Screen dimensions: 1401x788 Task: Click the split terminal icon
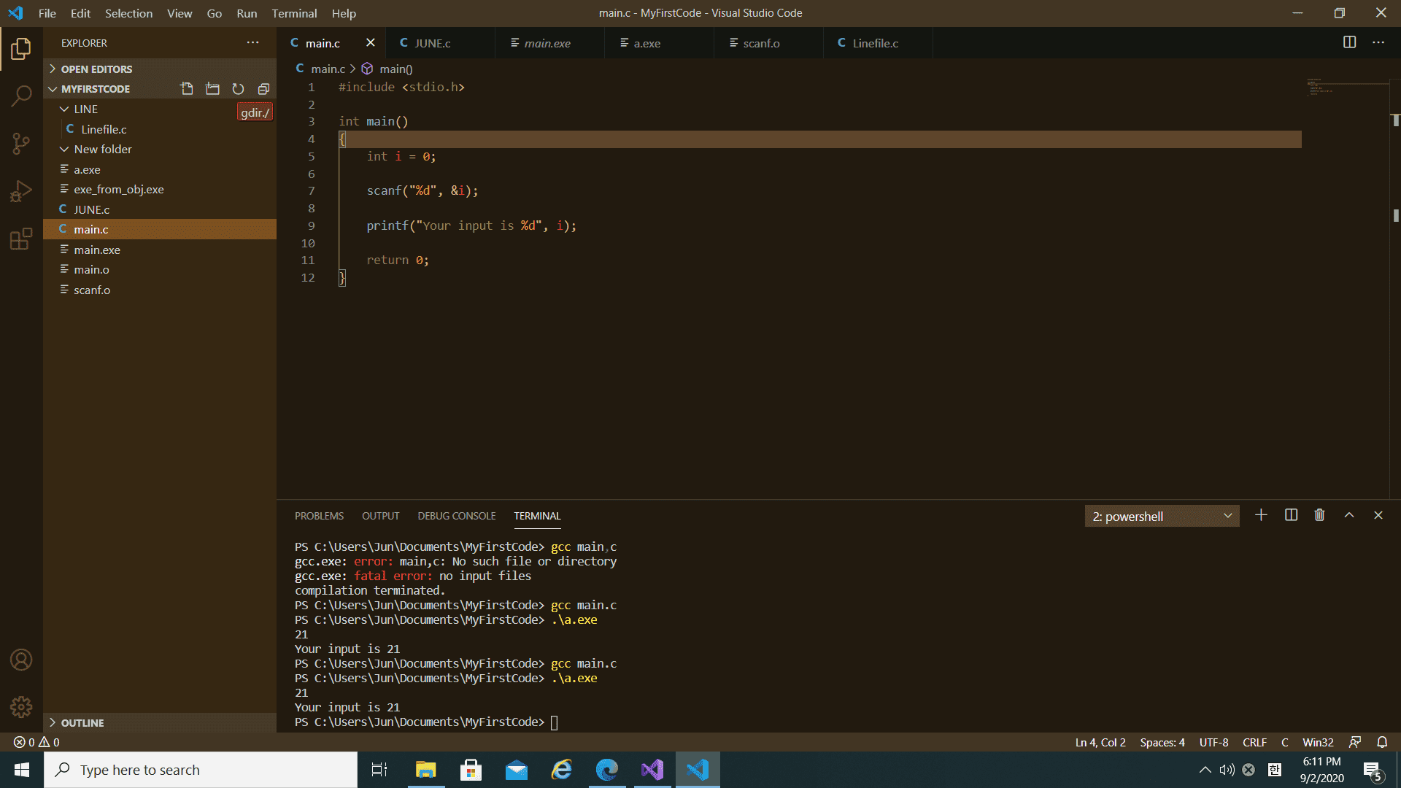click(1291, 515)
